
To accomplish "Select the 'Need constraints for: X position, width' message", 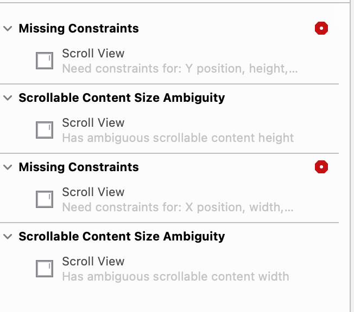I will point(178,207).
